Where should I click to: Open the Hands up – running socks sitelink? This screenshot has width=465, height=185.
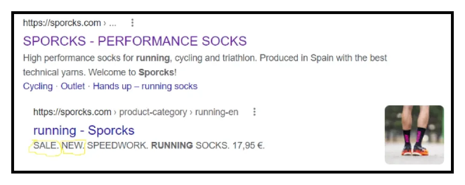pyautogui.click(x=145, y=86)
